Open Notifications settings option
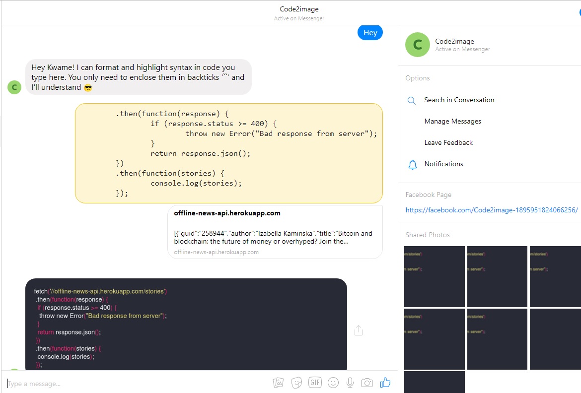This screenshot has width=581, height=393. click(443, 164)
